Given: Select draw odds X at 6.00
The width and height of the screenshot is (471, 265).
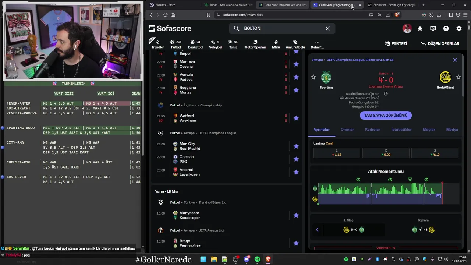Looking at the screenshot, I should 386,153.
